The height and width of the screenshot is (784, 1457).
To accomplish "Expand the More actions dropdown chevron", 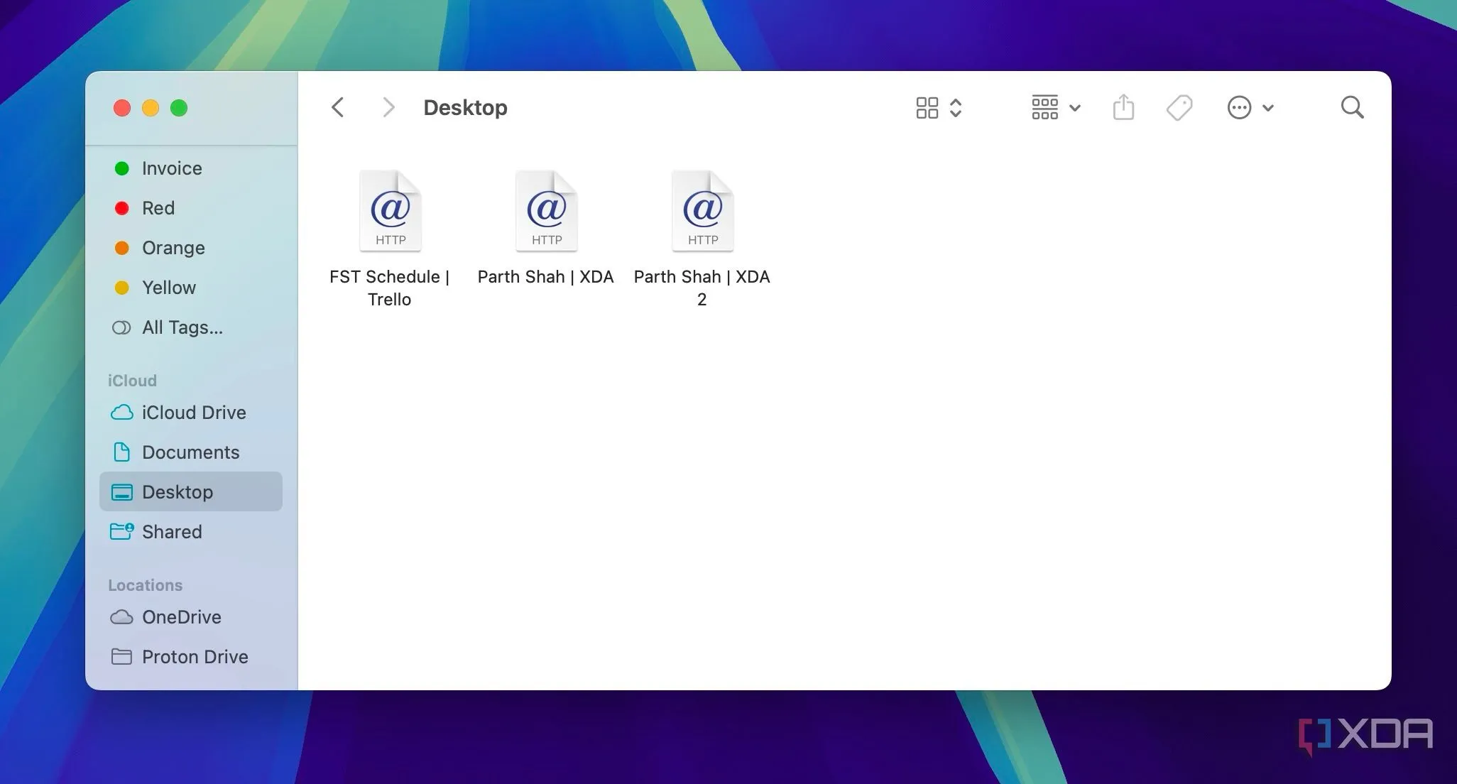I will [x=1268, y=109].
